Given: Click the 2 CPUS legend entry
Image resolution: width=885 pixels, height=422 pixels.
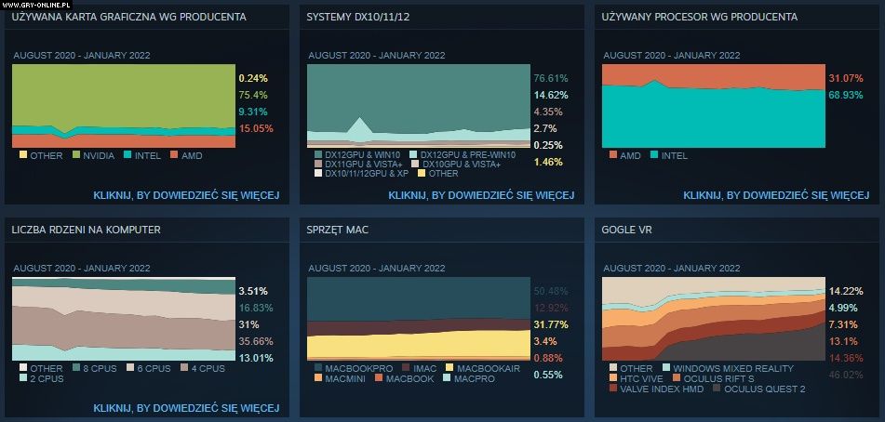Looking at the screenshot, I should (x=45, y=378).
